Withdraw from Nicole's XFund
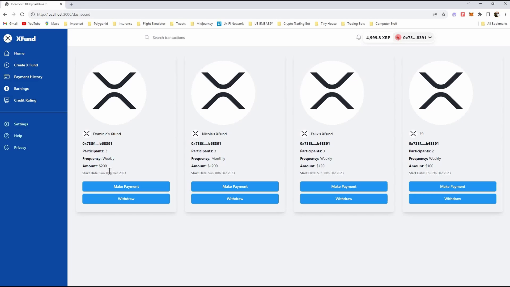This screenshot has height=287, width=510. point(235,199)
